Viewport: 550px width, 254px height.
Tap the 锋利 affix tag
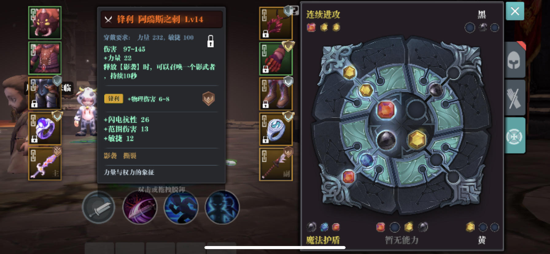coord(114,98)
